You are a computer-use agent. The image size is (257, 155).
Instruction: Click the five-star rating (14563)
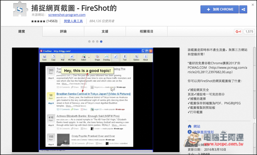coord(44,21)
